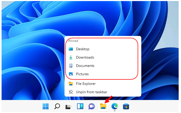Click the Pictures landscape icon
The height and width of the screenshot is (113, 181).
71,74
